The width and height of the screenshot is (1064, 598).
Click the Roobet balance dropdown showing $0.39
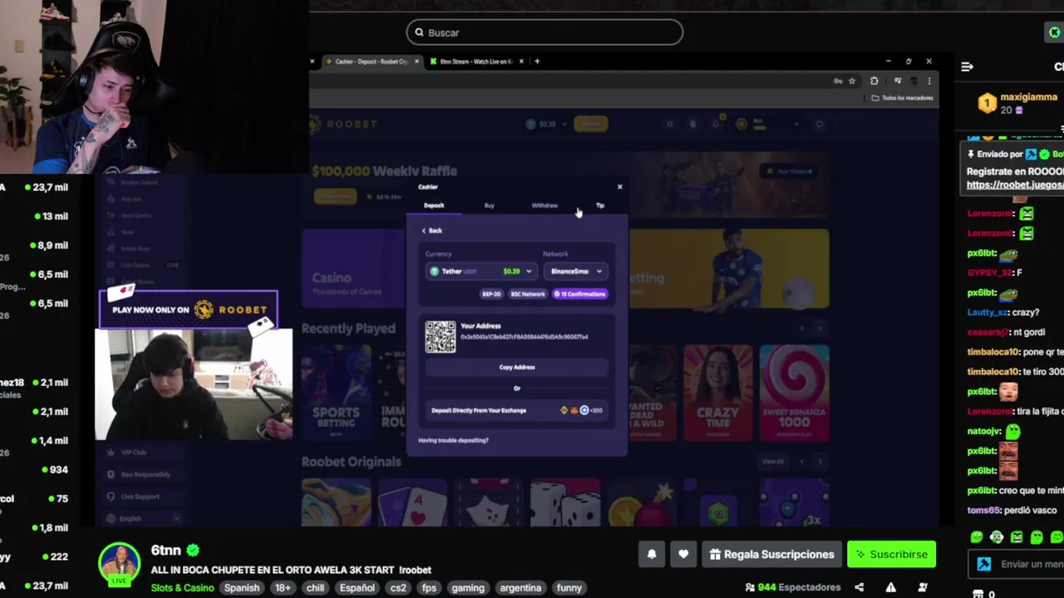[546, 124]
